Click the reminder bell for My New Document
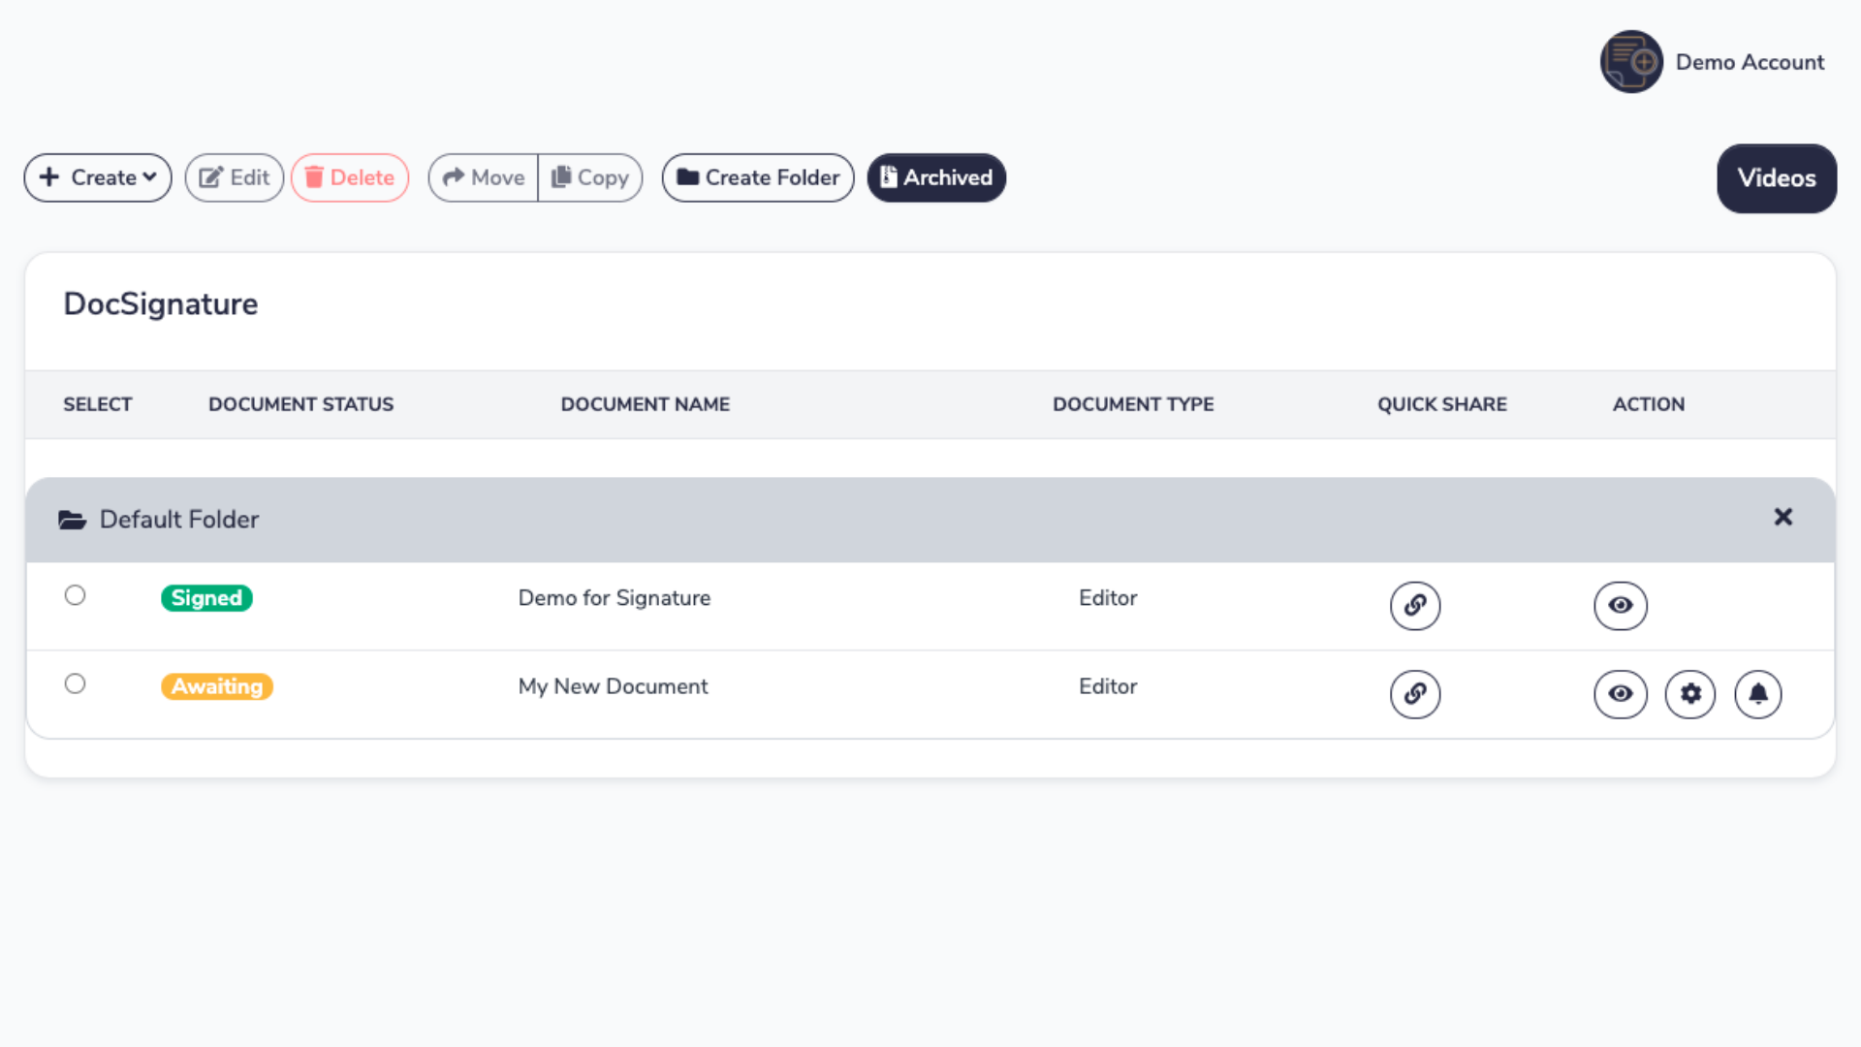The height and width of the screenshot is (1047, 1861). (1758, 694)
